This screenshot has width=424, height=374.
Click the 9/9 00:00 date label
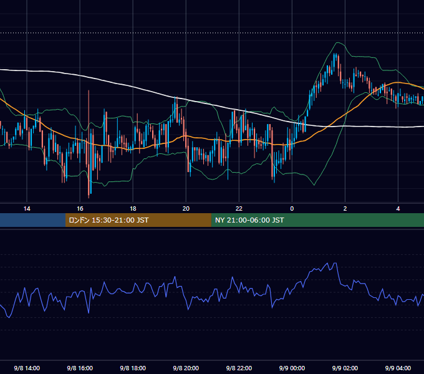(x=292, y=368)
